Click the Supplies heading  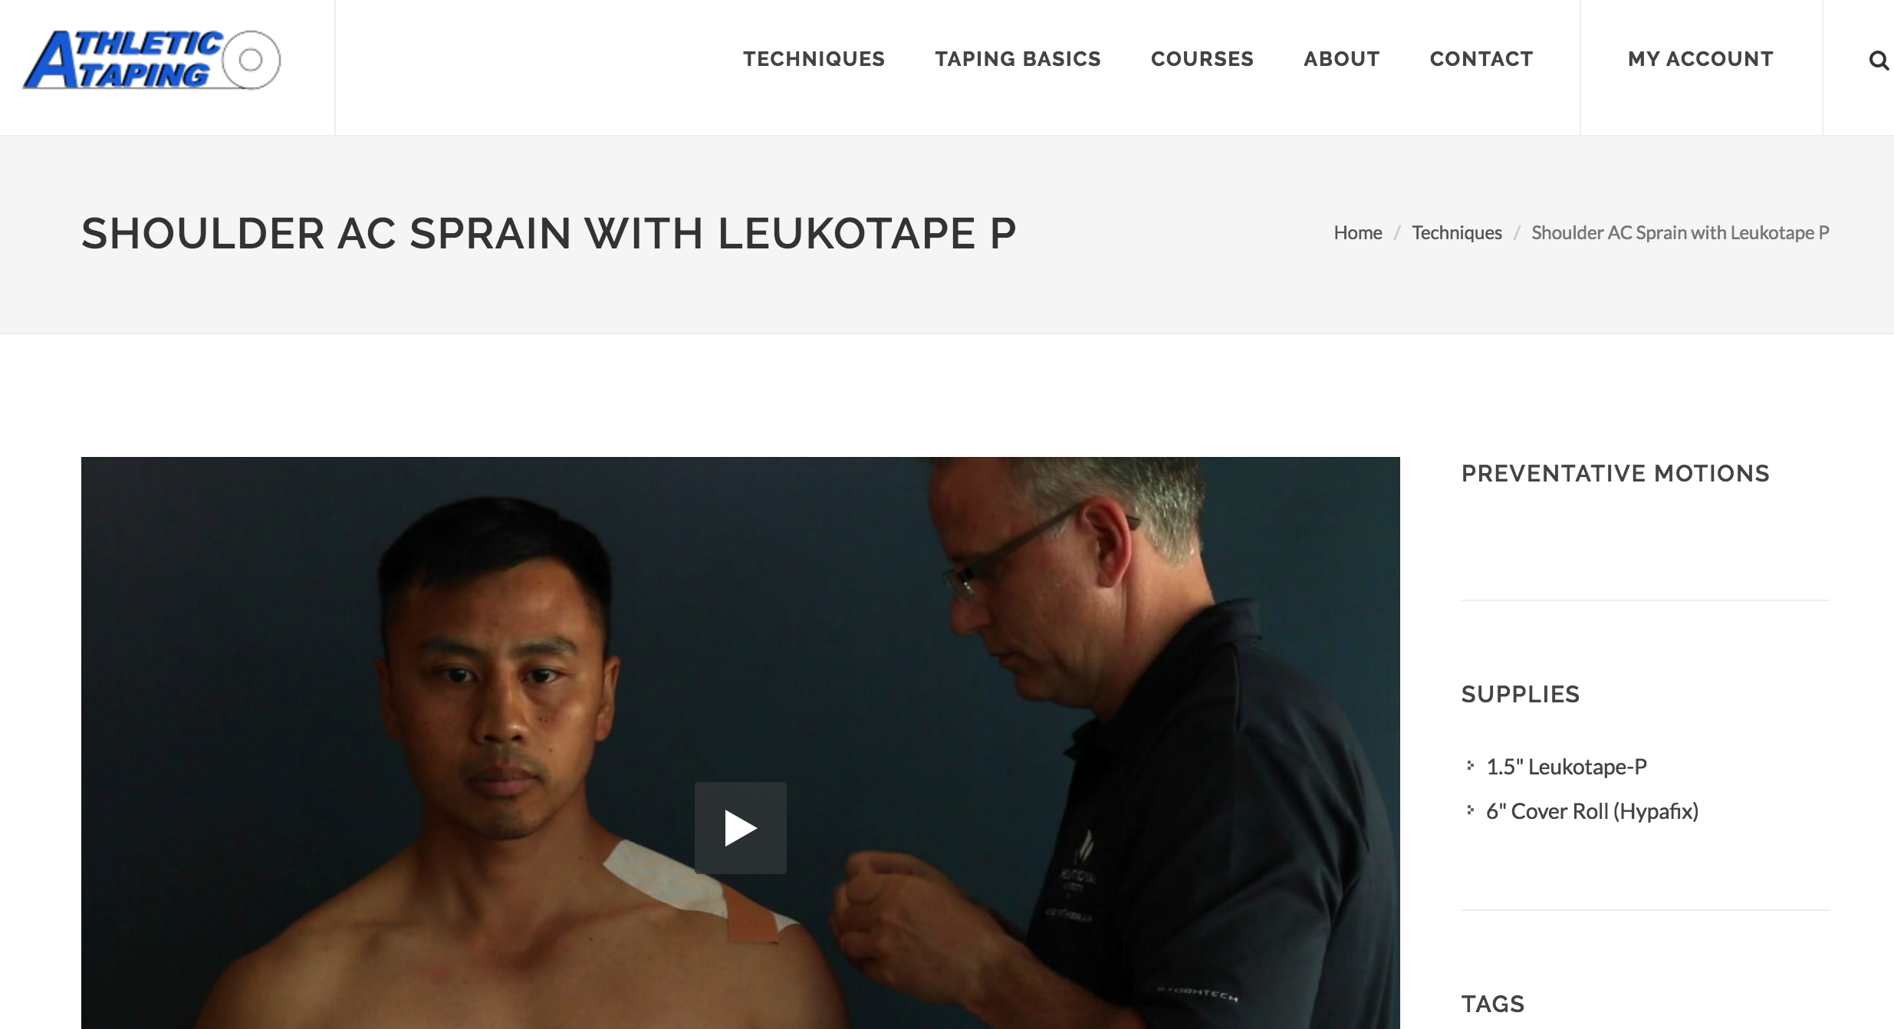[x=1521, y=694]
